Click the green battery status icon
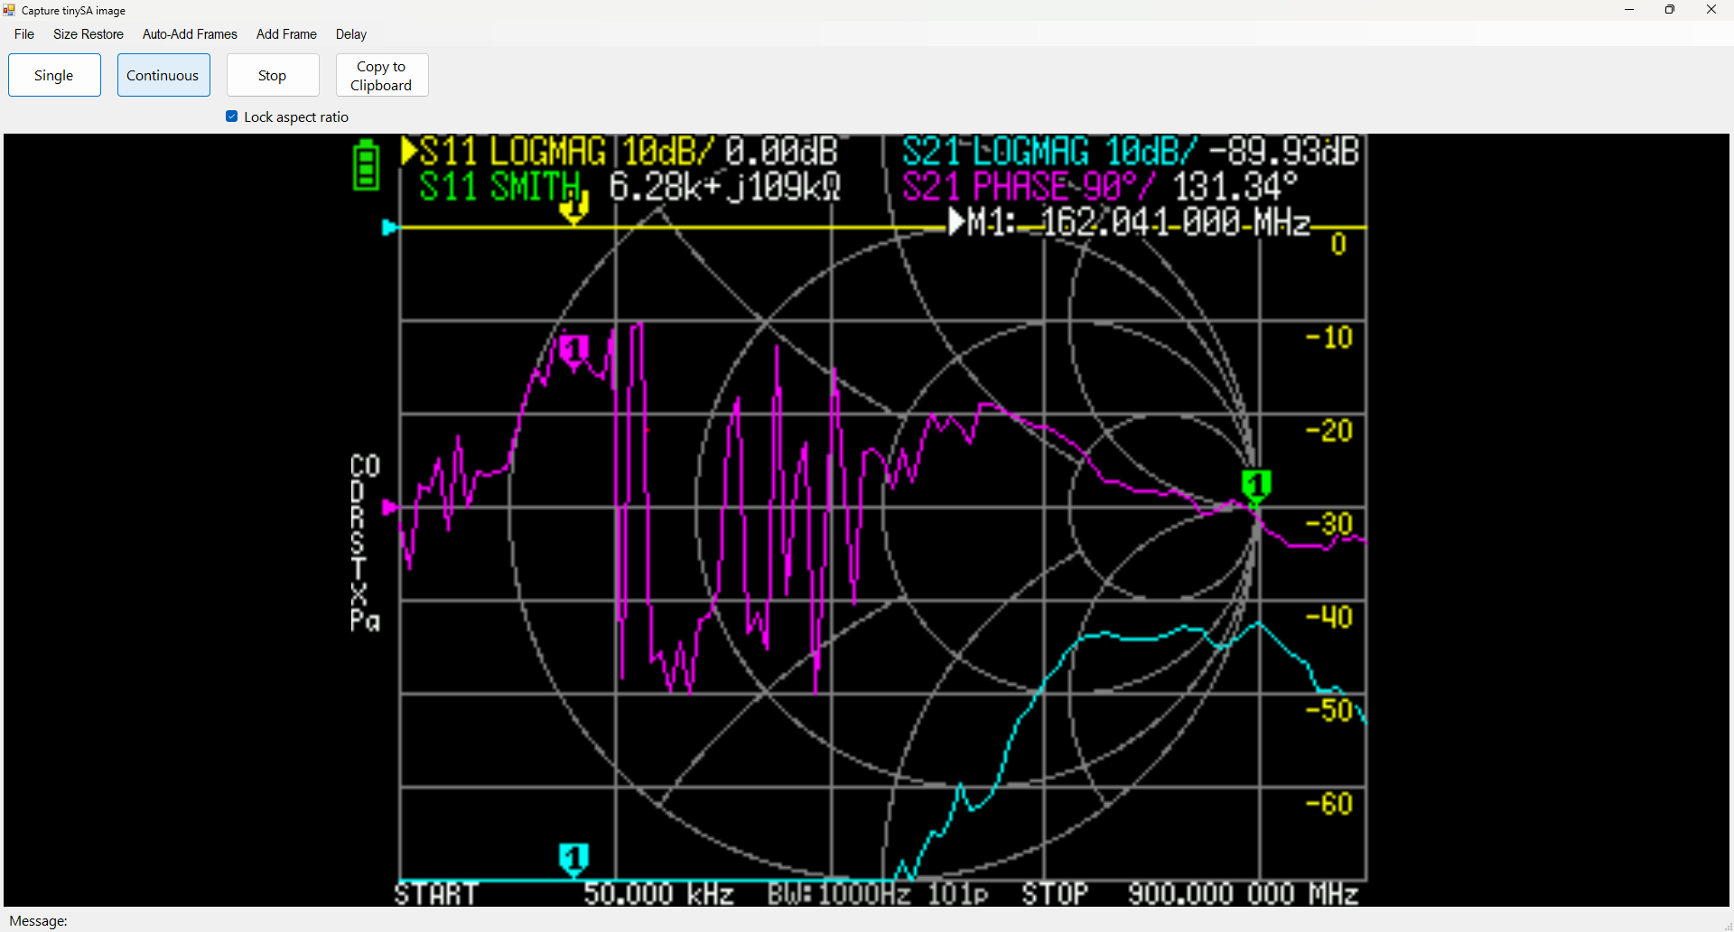Image resolution: width=1734 pixels, height=932 pixels. 366,164
